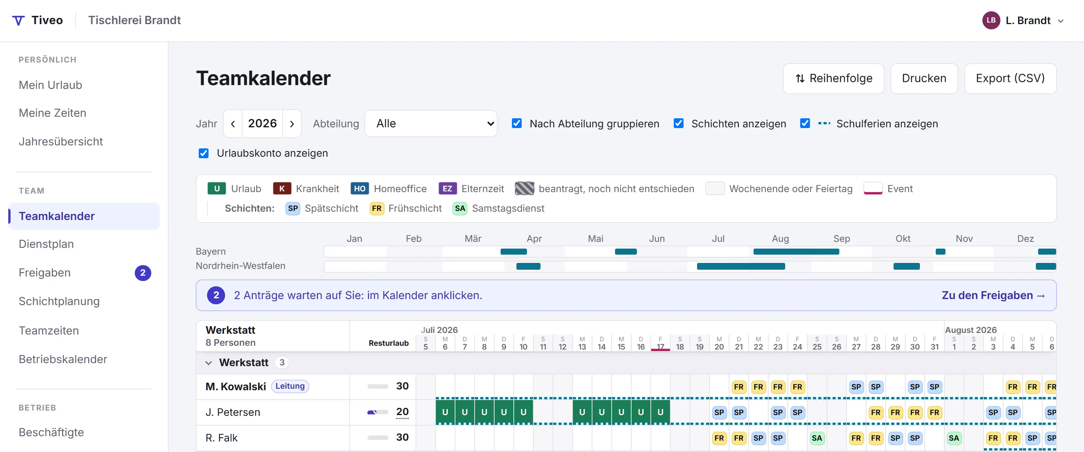Open Schichtplanung in sidebar
Screen dimensions: 1084x452
[59, 301]
